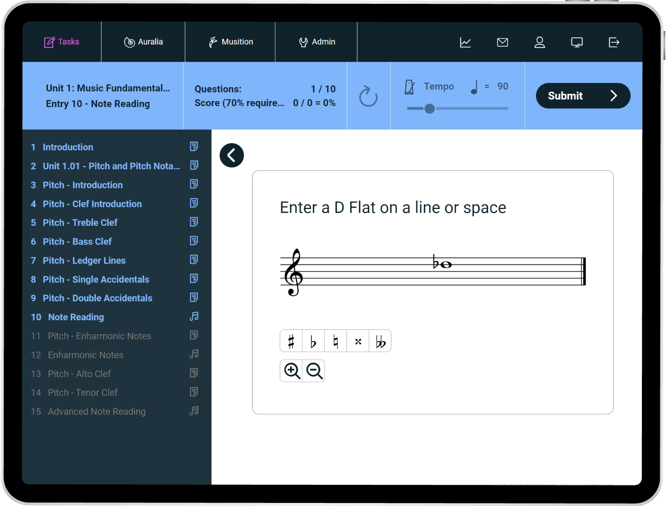Zoom out of the music staff
This screenshot has height=506, width=666.
(314, 371)
